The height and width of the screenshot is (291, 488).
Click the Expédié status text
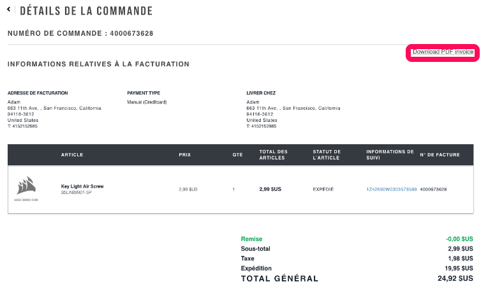[x=323, y=190]
